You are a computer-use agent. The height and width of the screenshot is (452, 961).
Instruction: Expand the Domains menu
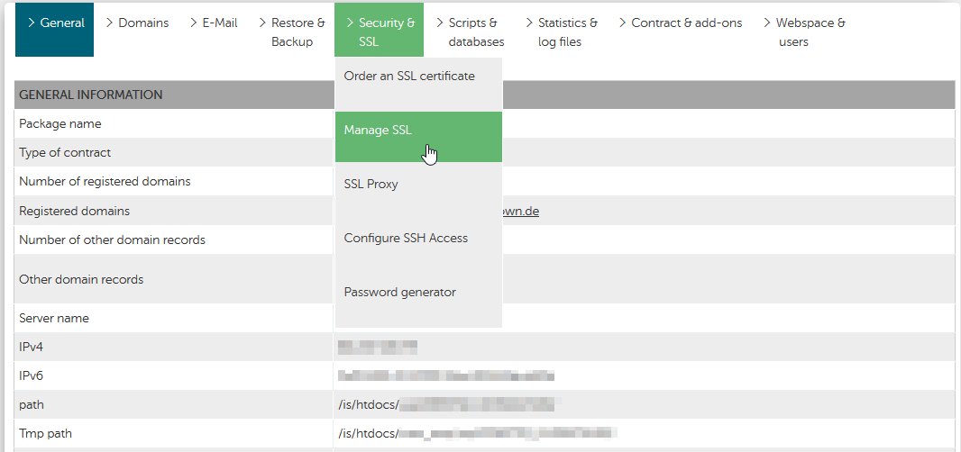click(137, 23)
